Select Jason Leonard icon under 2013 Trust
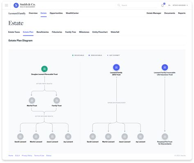This screenshot has width=194, height=163. tap(124, 136)
